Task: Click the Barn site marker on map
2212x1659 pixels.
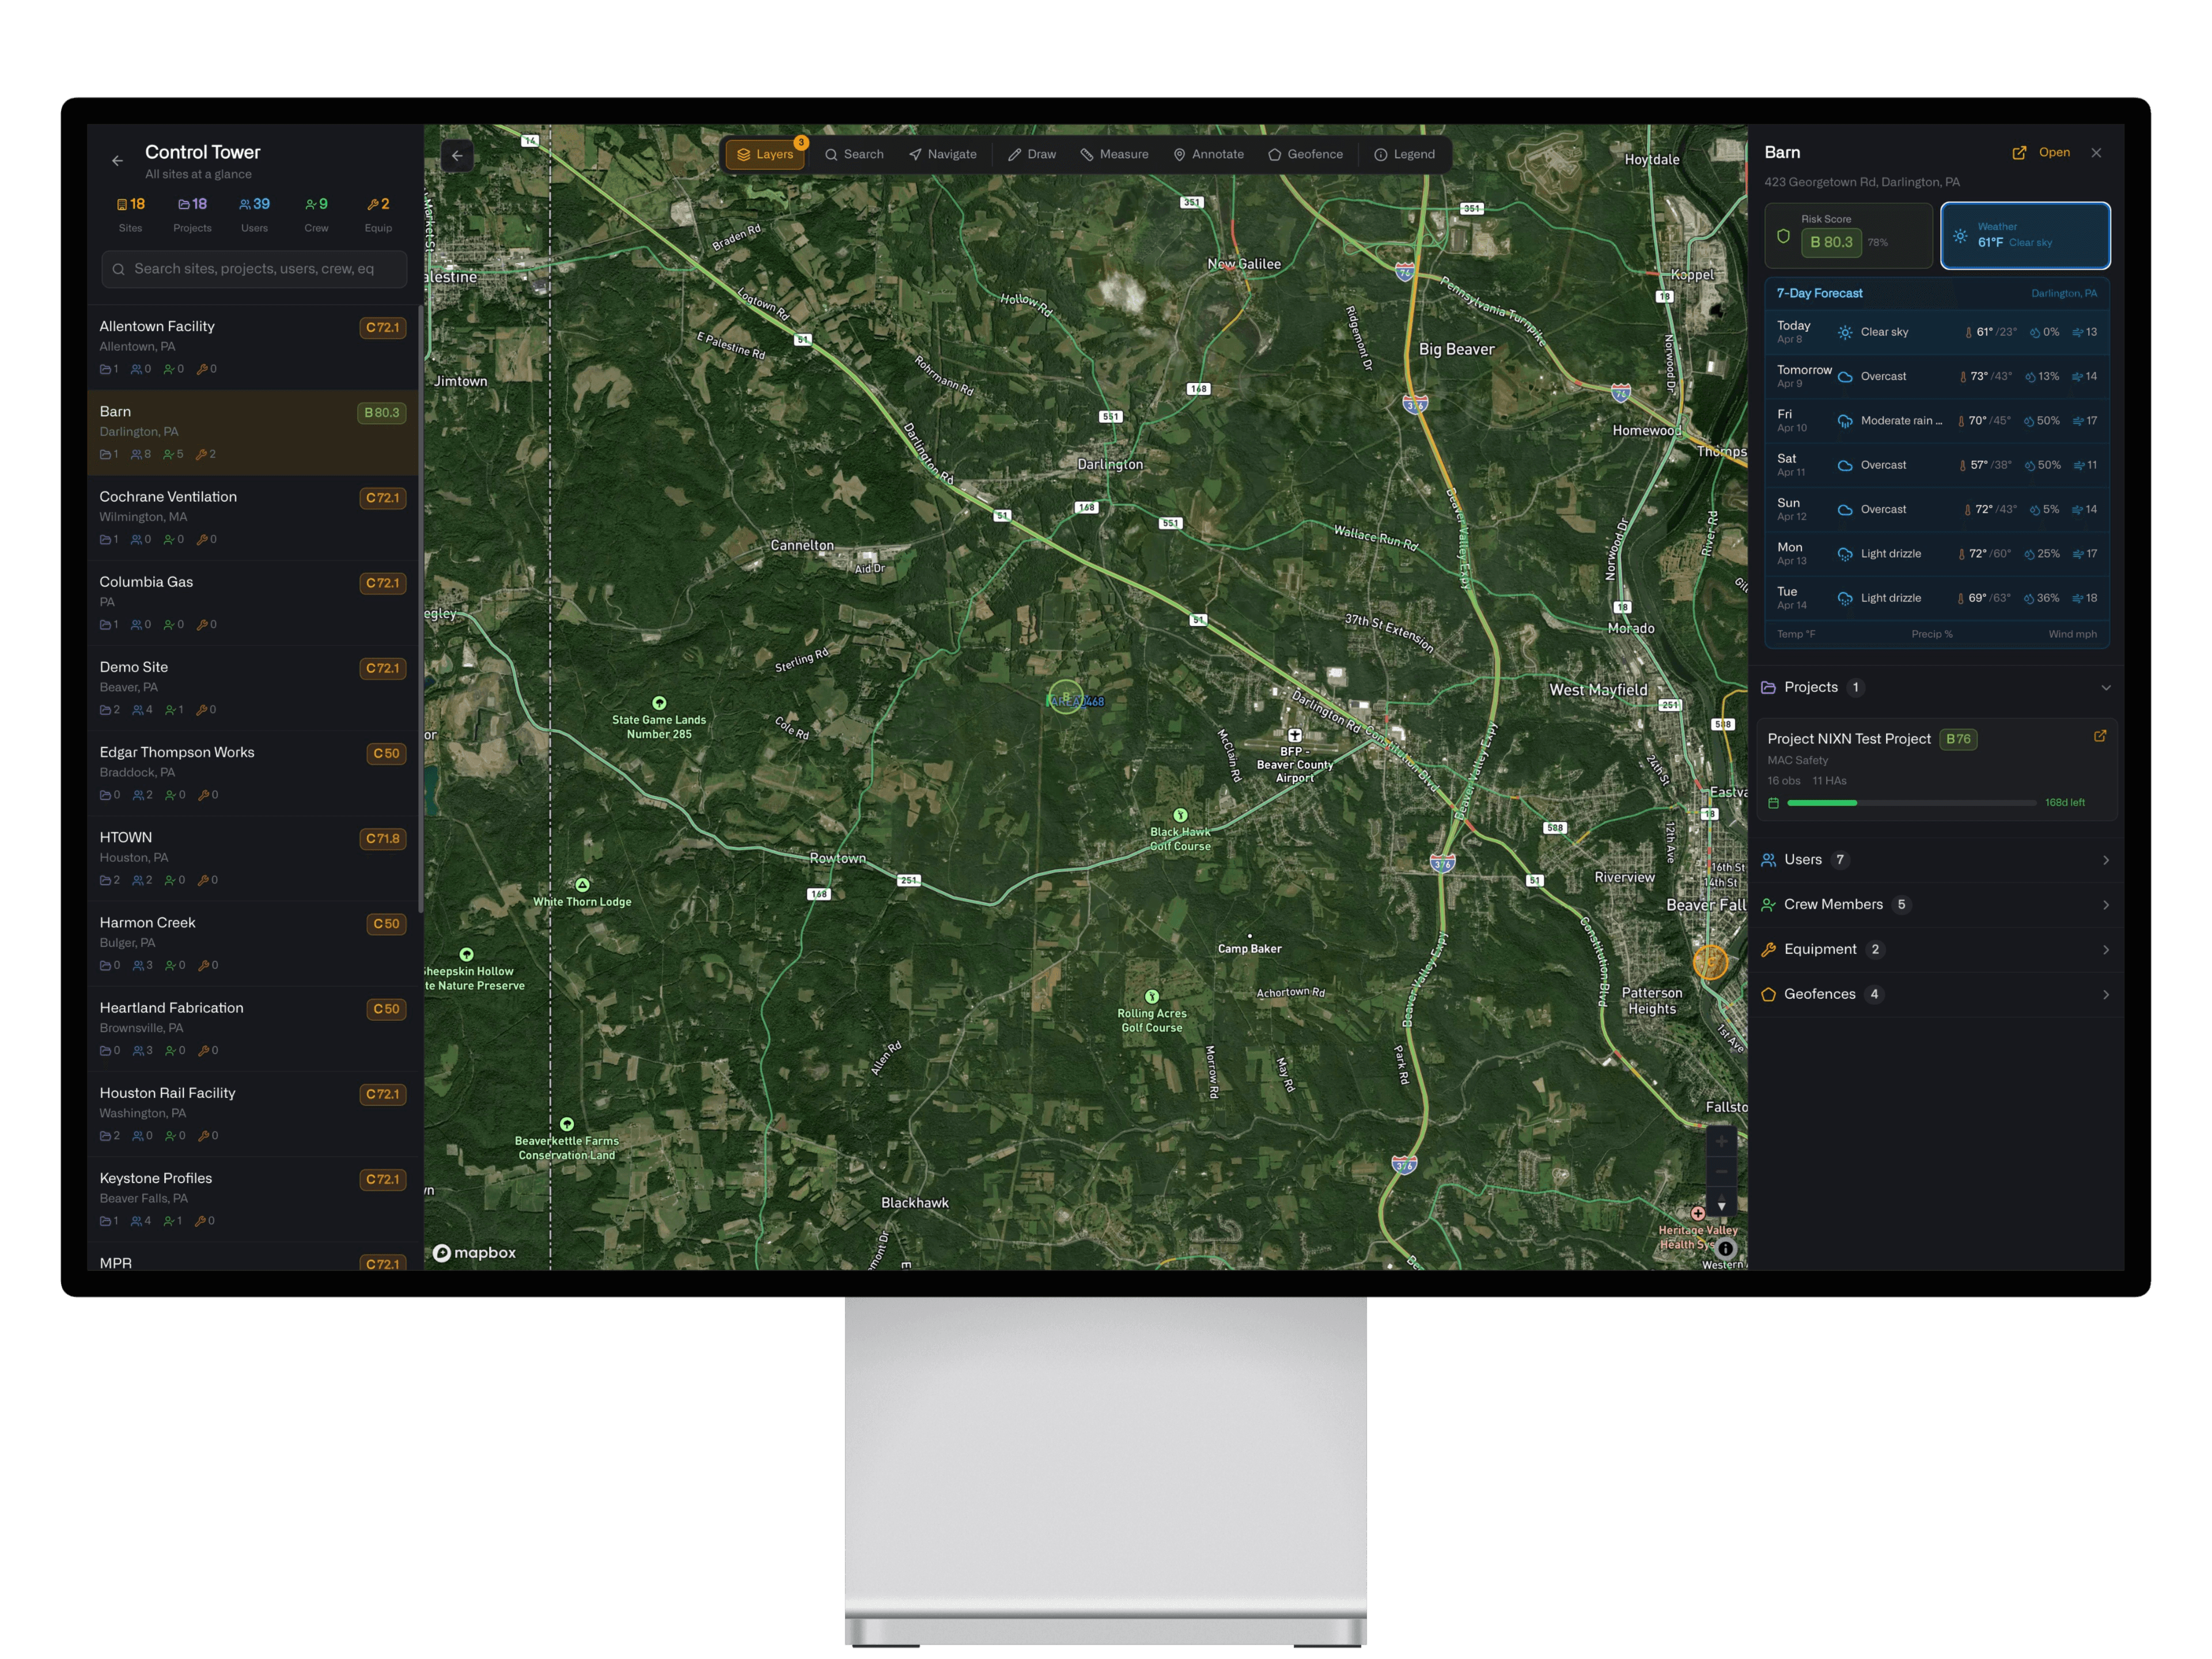Action: 1066,696
